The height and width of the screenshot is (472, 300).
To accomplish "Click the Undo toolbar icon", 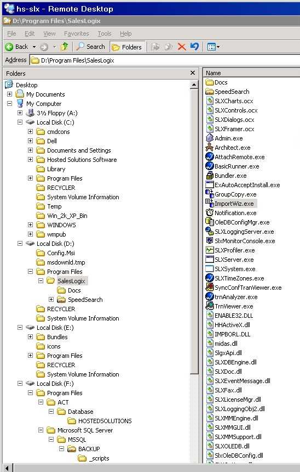I will 194,47.
